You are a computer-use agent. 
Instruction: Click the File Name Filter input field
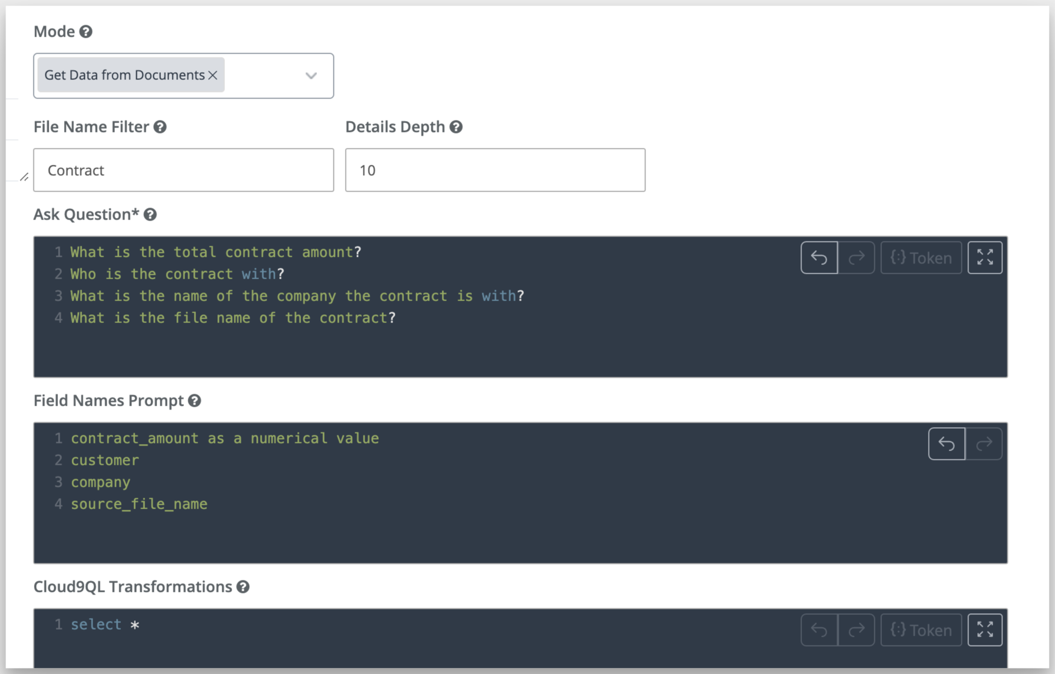click(183, 170)
